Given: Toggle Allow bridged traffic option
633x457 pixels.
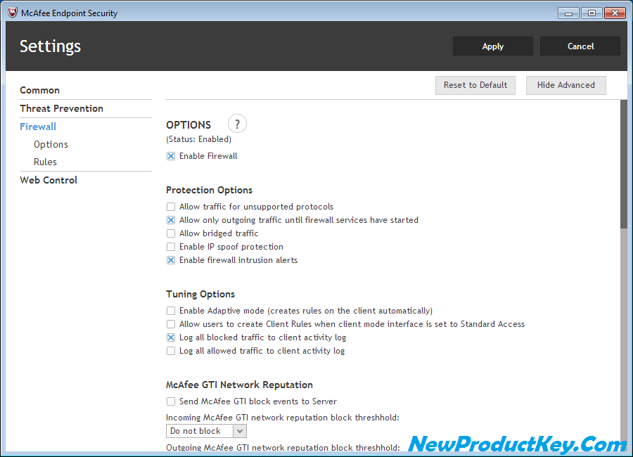Looking at the screenshot, I should coord(171,233).
